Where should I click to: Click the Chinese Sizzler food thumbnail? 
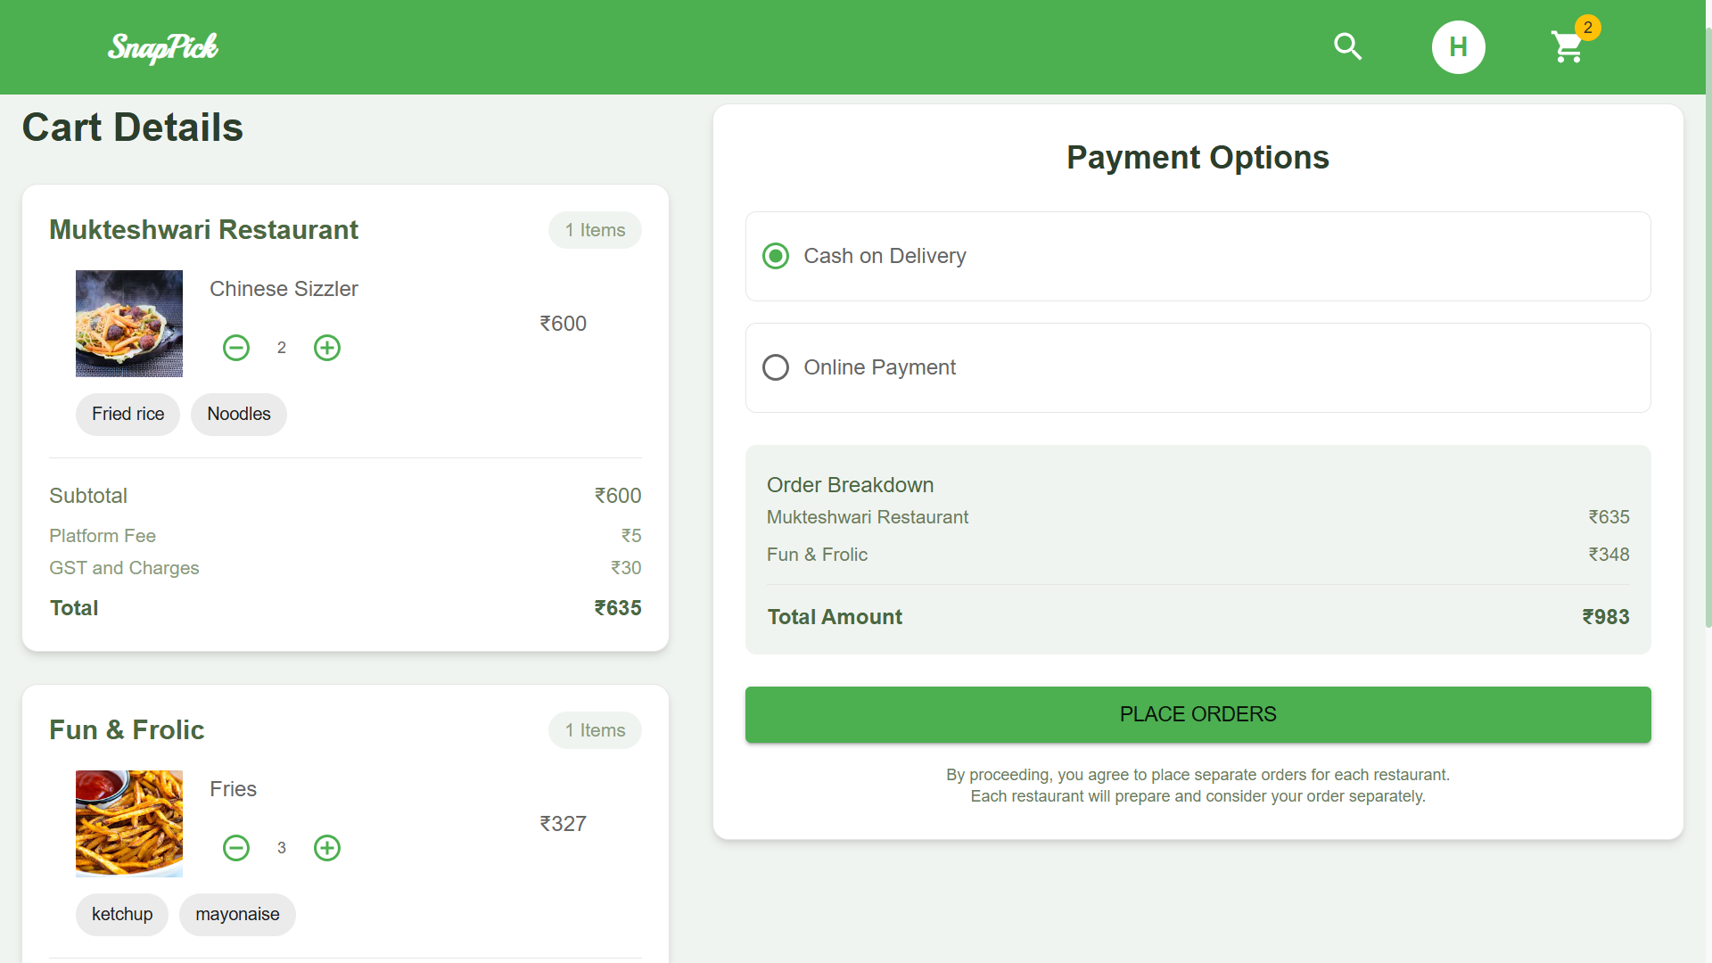[x=129, y=324]
